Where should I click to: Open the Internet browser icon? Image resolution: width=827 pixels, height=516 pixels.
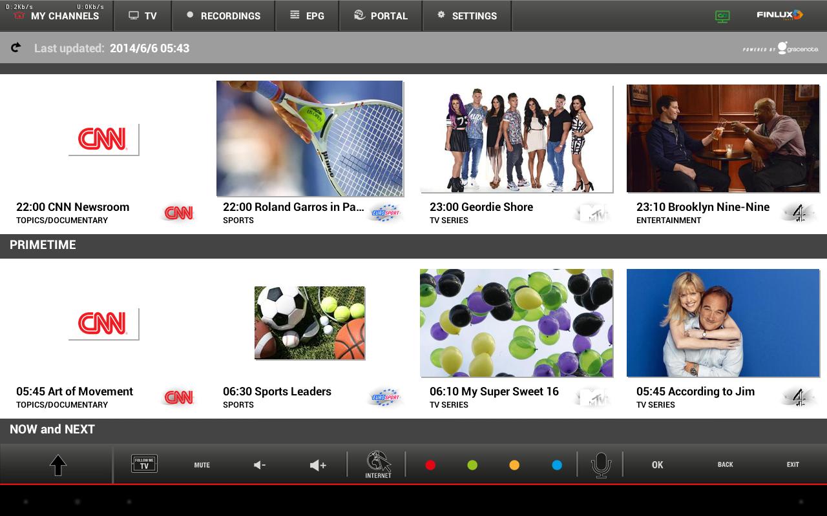coord(379,464)
